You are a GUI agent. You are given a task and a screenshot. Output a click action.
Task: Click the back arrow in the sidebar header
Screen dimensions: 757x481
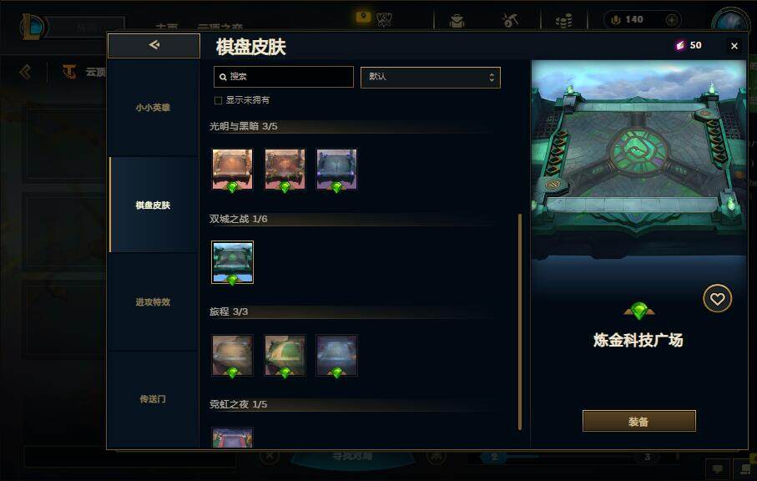click(x=154, y=45)
